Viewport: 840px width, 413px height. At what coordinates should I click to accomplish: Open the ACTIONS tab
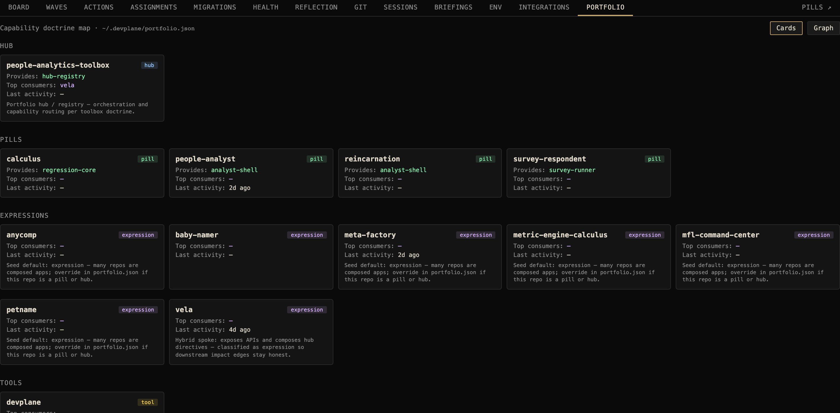(99, 7)
